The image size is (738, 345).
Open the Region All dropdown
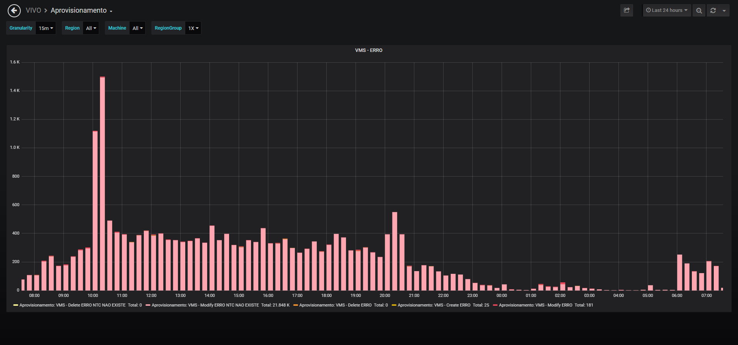91,28
